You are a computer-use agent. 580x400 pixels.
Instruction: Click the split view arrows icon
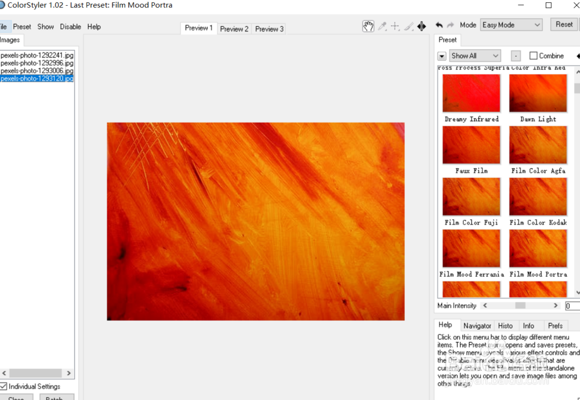coord(422,26)
